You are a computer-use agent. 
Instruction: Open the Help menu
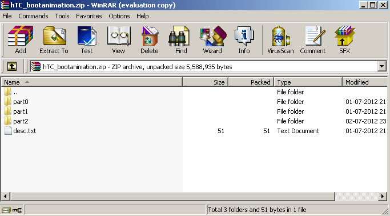pos(143,16)
